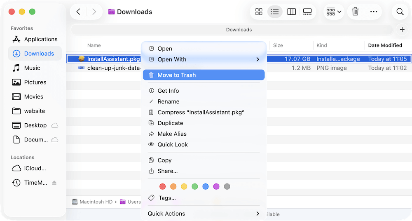This screenshot has height=221, width=412.
Task: Choose Rename in context menu
Action: pos(204,101)
